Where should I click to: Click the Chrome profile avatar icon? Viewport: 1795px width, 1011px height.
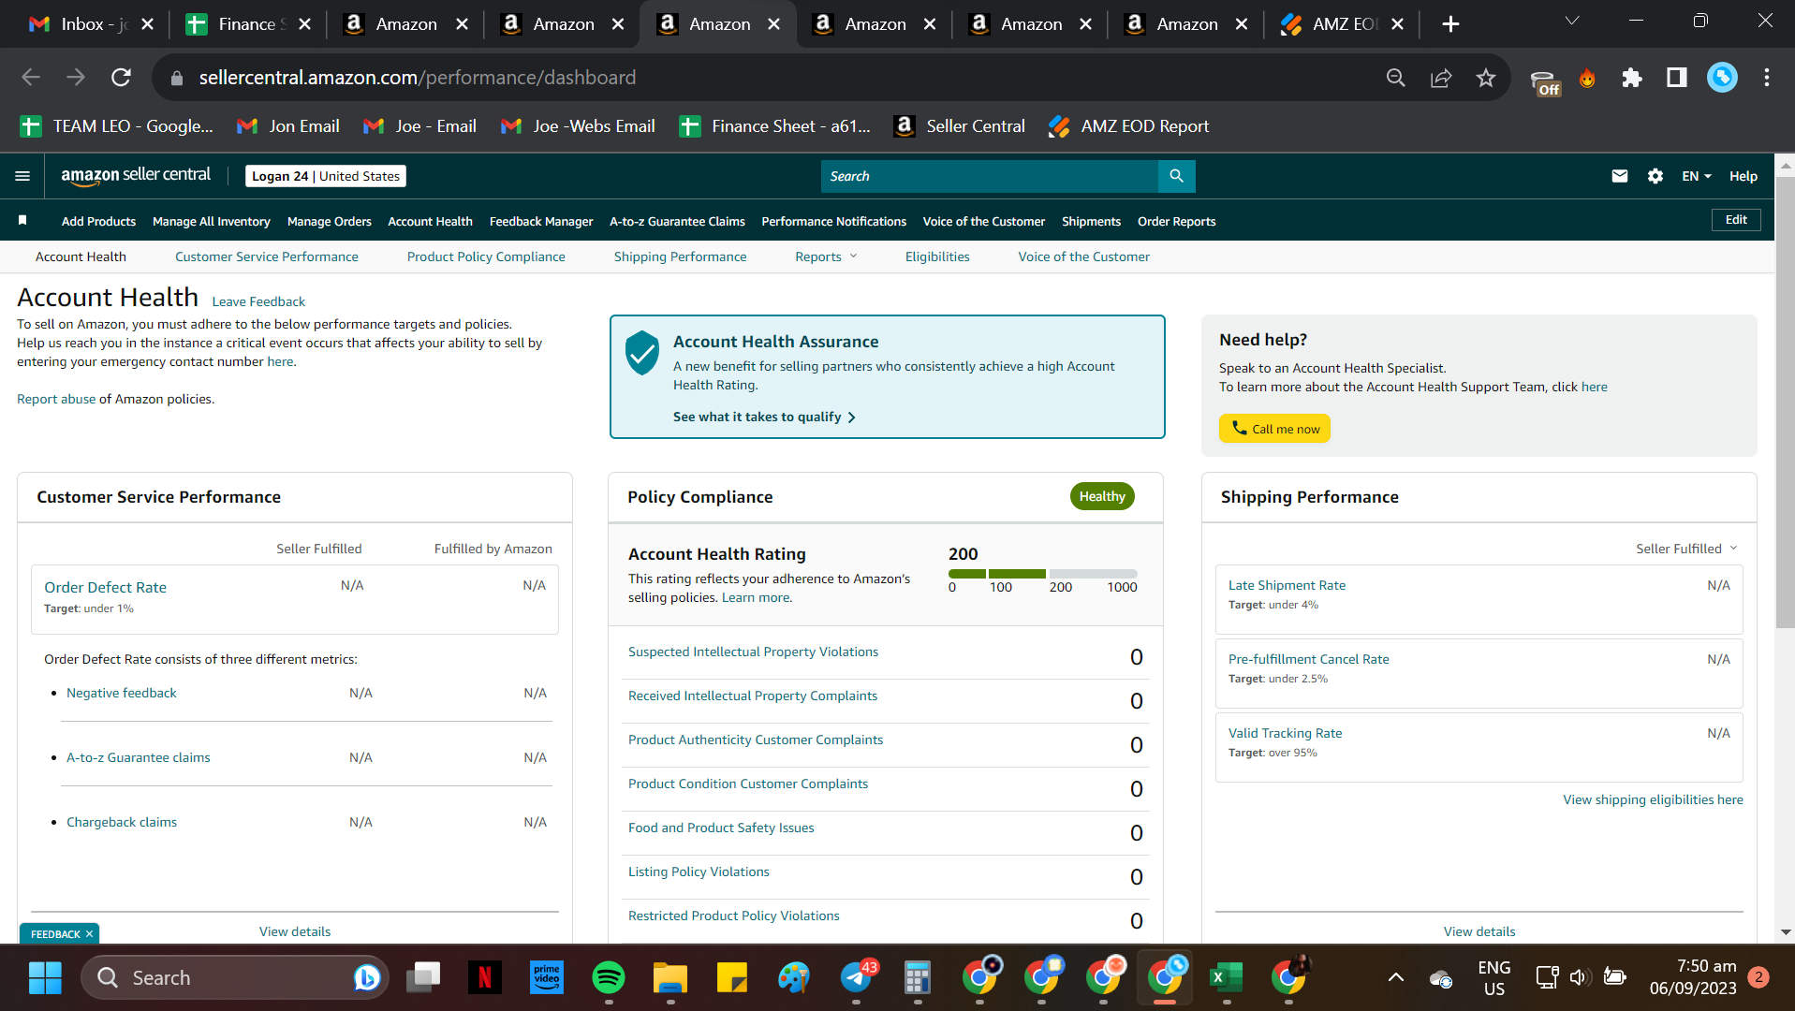point(1722,78)
